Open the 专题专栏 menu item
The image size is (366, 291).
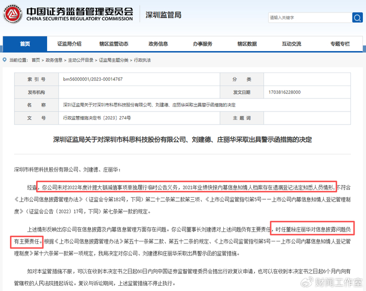click(x=340, y=44)
